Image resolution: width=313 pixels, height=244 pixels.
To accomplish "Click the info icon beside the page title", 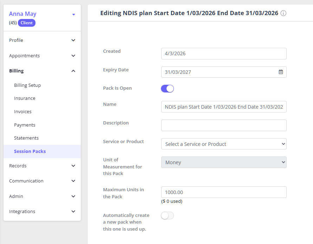I will [283, 13].
